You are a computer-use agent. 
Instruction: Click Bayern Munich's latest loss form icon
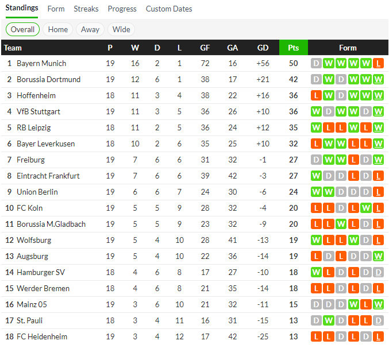[x=378, y=63]
